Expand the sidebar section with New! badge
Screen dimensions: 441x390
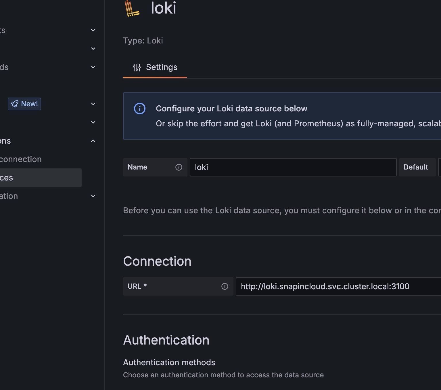93,104
